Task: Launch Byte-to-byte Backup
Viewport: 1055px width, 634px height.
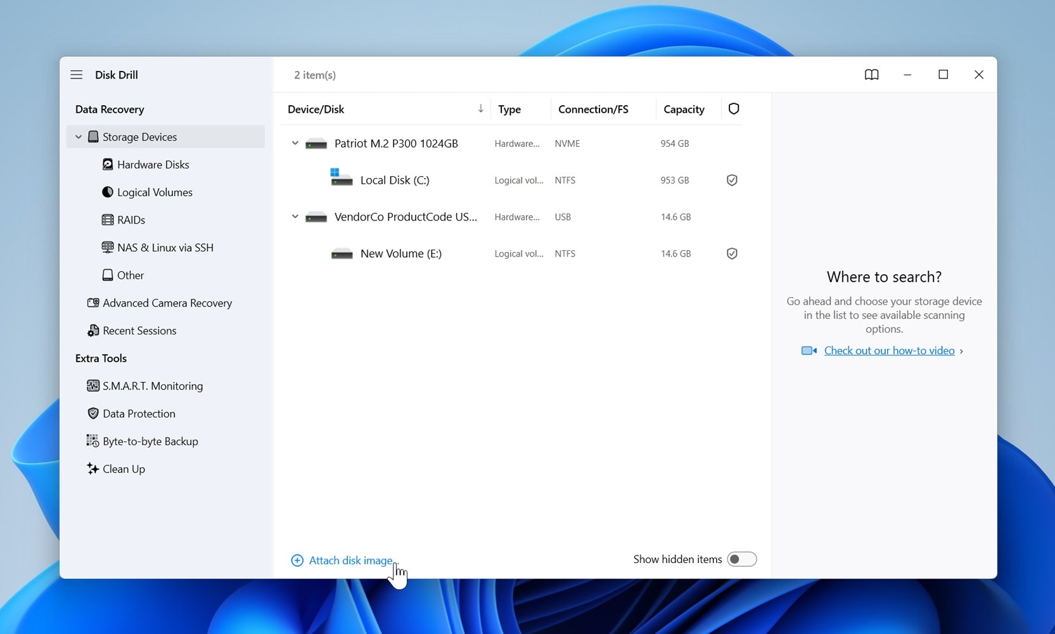Action: pyautogui.click(x=150, y=440)
